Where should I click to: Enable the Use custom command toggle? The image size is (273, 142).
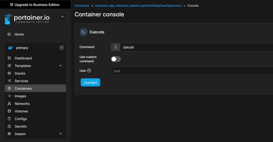pos(116,59)
